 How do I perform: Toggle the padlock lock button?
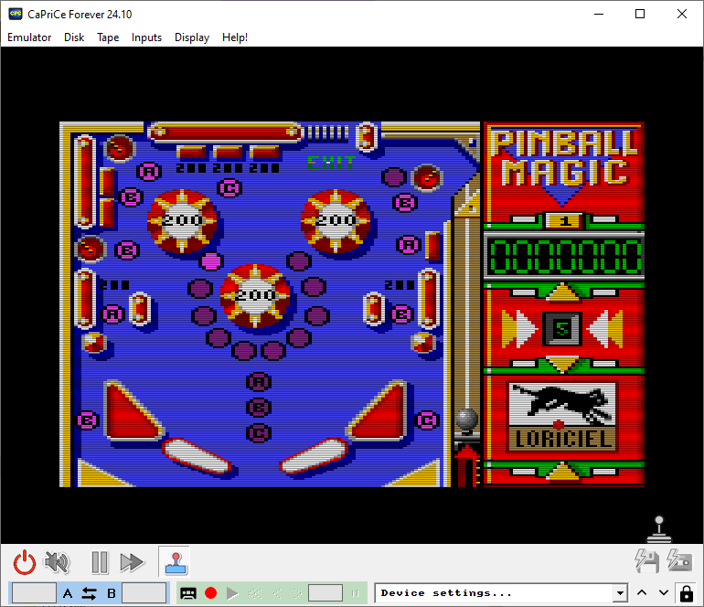tap(687, 593)
